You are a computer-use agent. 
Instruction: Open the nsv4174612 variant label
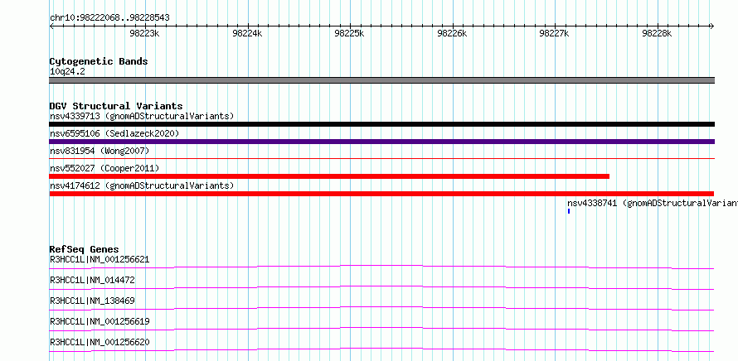(142, 185)
